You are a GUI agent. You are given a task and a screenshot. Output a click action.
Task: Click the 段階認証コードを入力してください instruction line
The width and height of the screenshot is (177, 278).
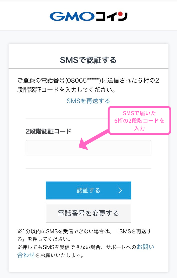click(66, 90)
